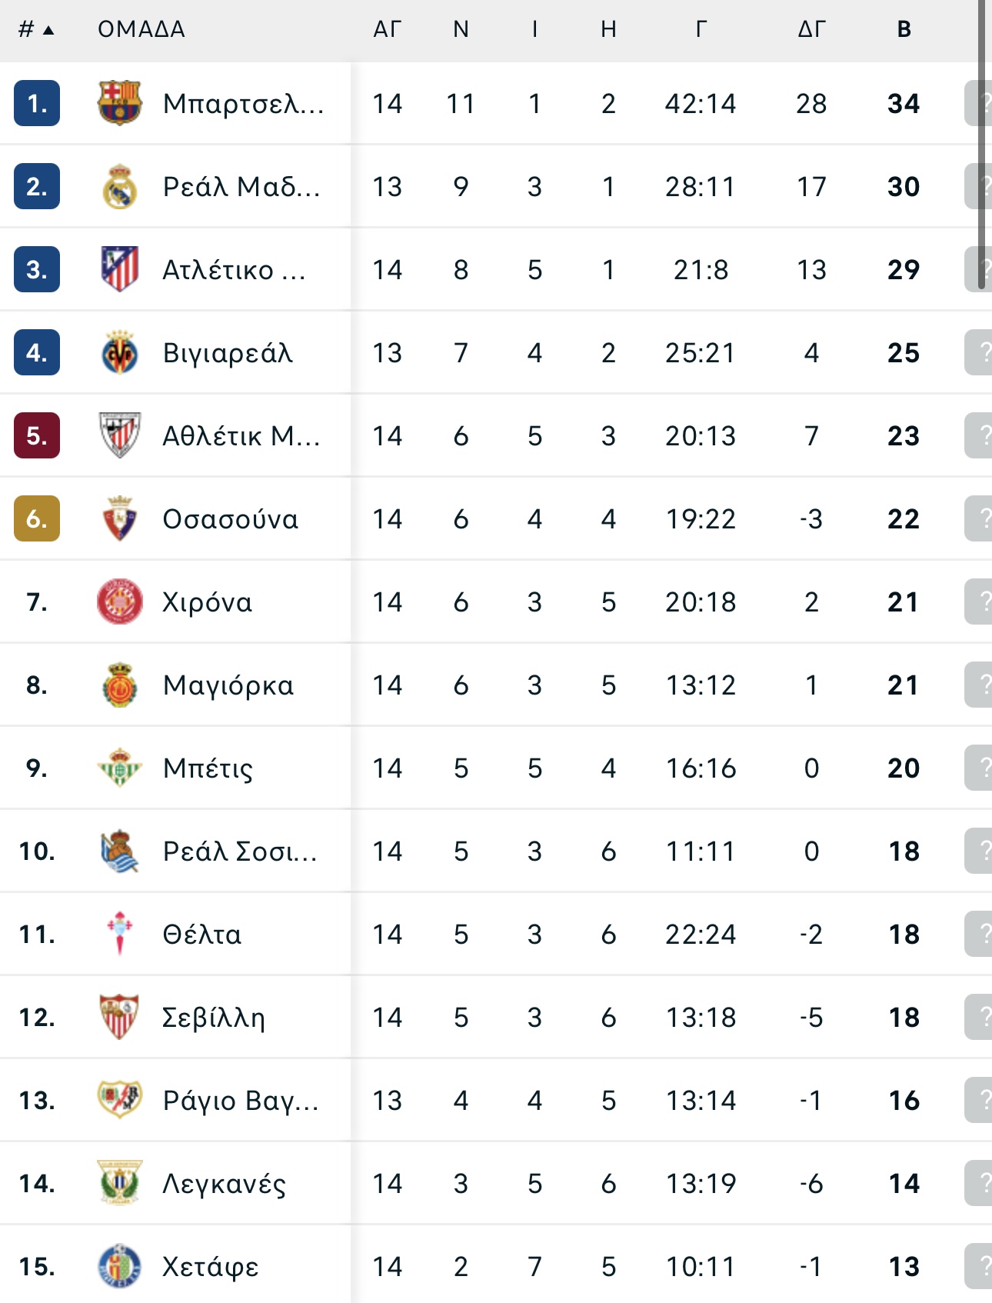
Task: Click the Villarreal yellow crest icon
Action: pyautogui.click(x=119, y=352)
